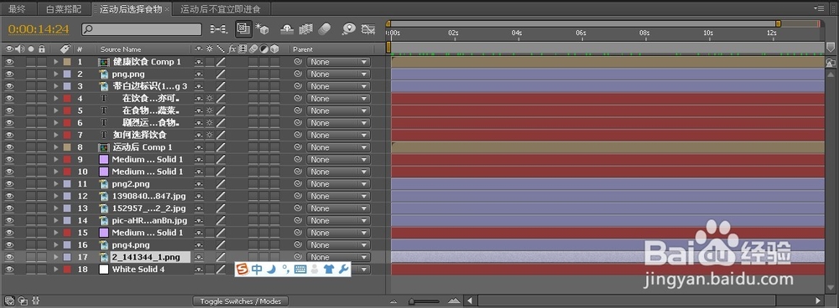The width and height of the screenshot is (839, 308).
Task: Toggle the Live Update button
Action: point(243,28)
